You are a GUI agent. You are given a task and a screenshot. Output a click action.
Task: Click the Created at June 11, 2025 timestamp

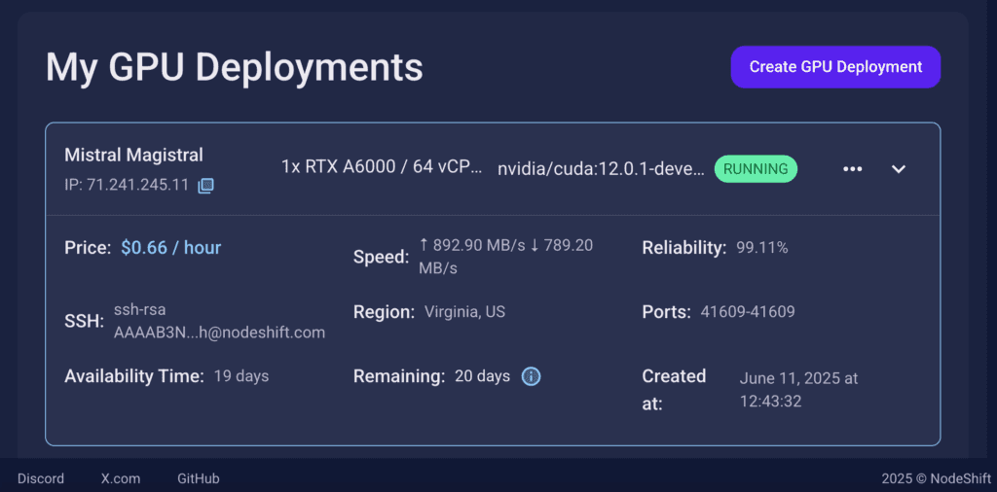(798, 390)
